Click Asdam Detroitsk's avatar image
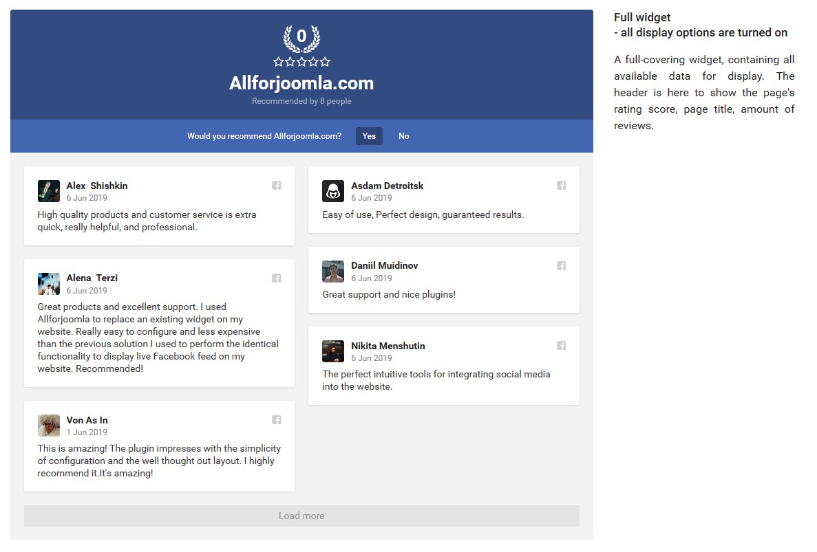This screenshot has height=552, width=817. pyautogui.click(x=333, y=191)
